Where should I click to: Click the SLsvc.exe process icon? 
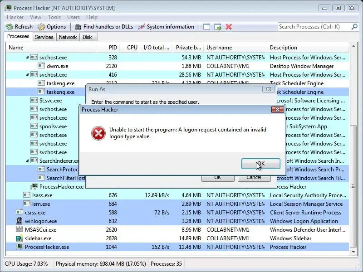point(34,100)
